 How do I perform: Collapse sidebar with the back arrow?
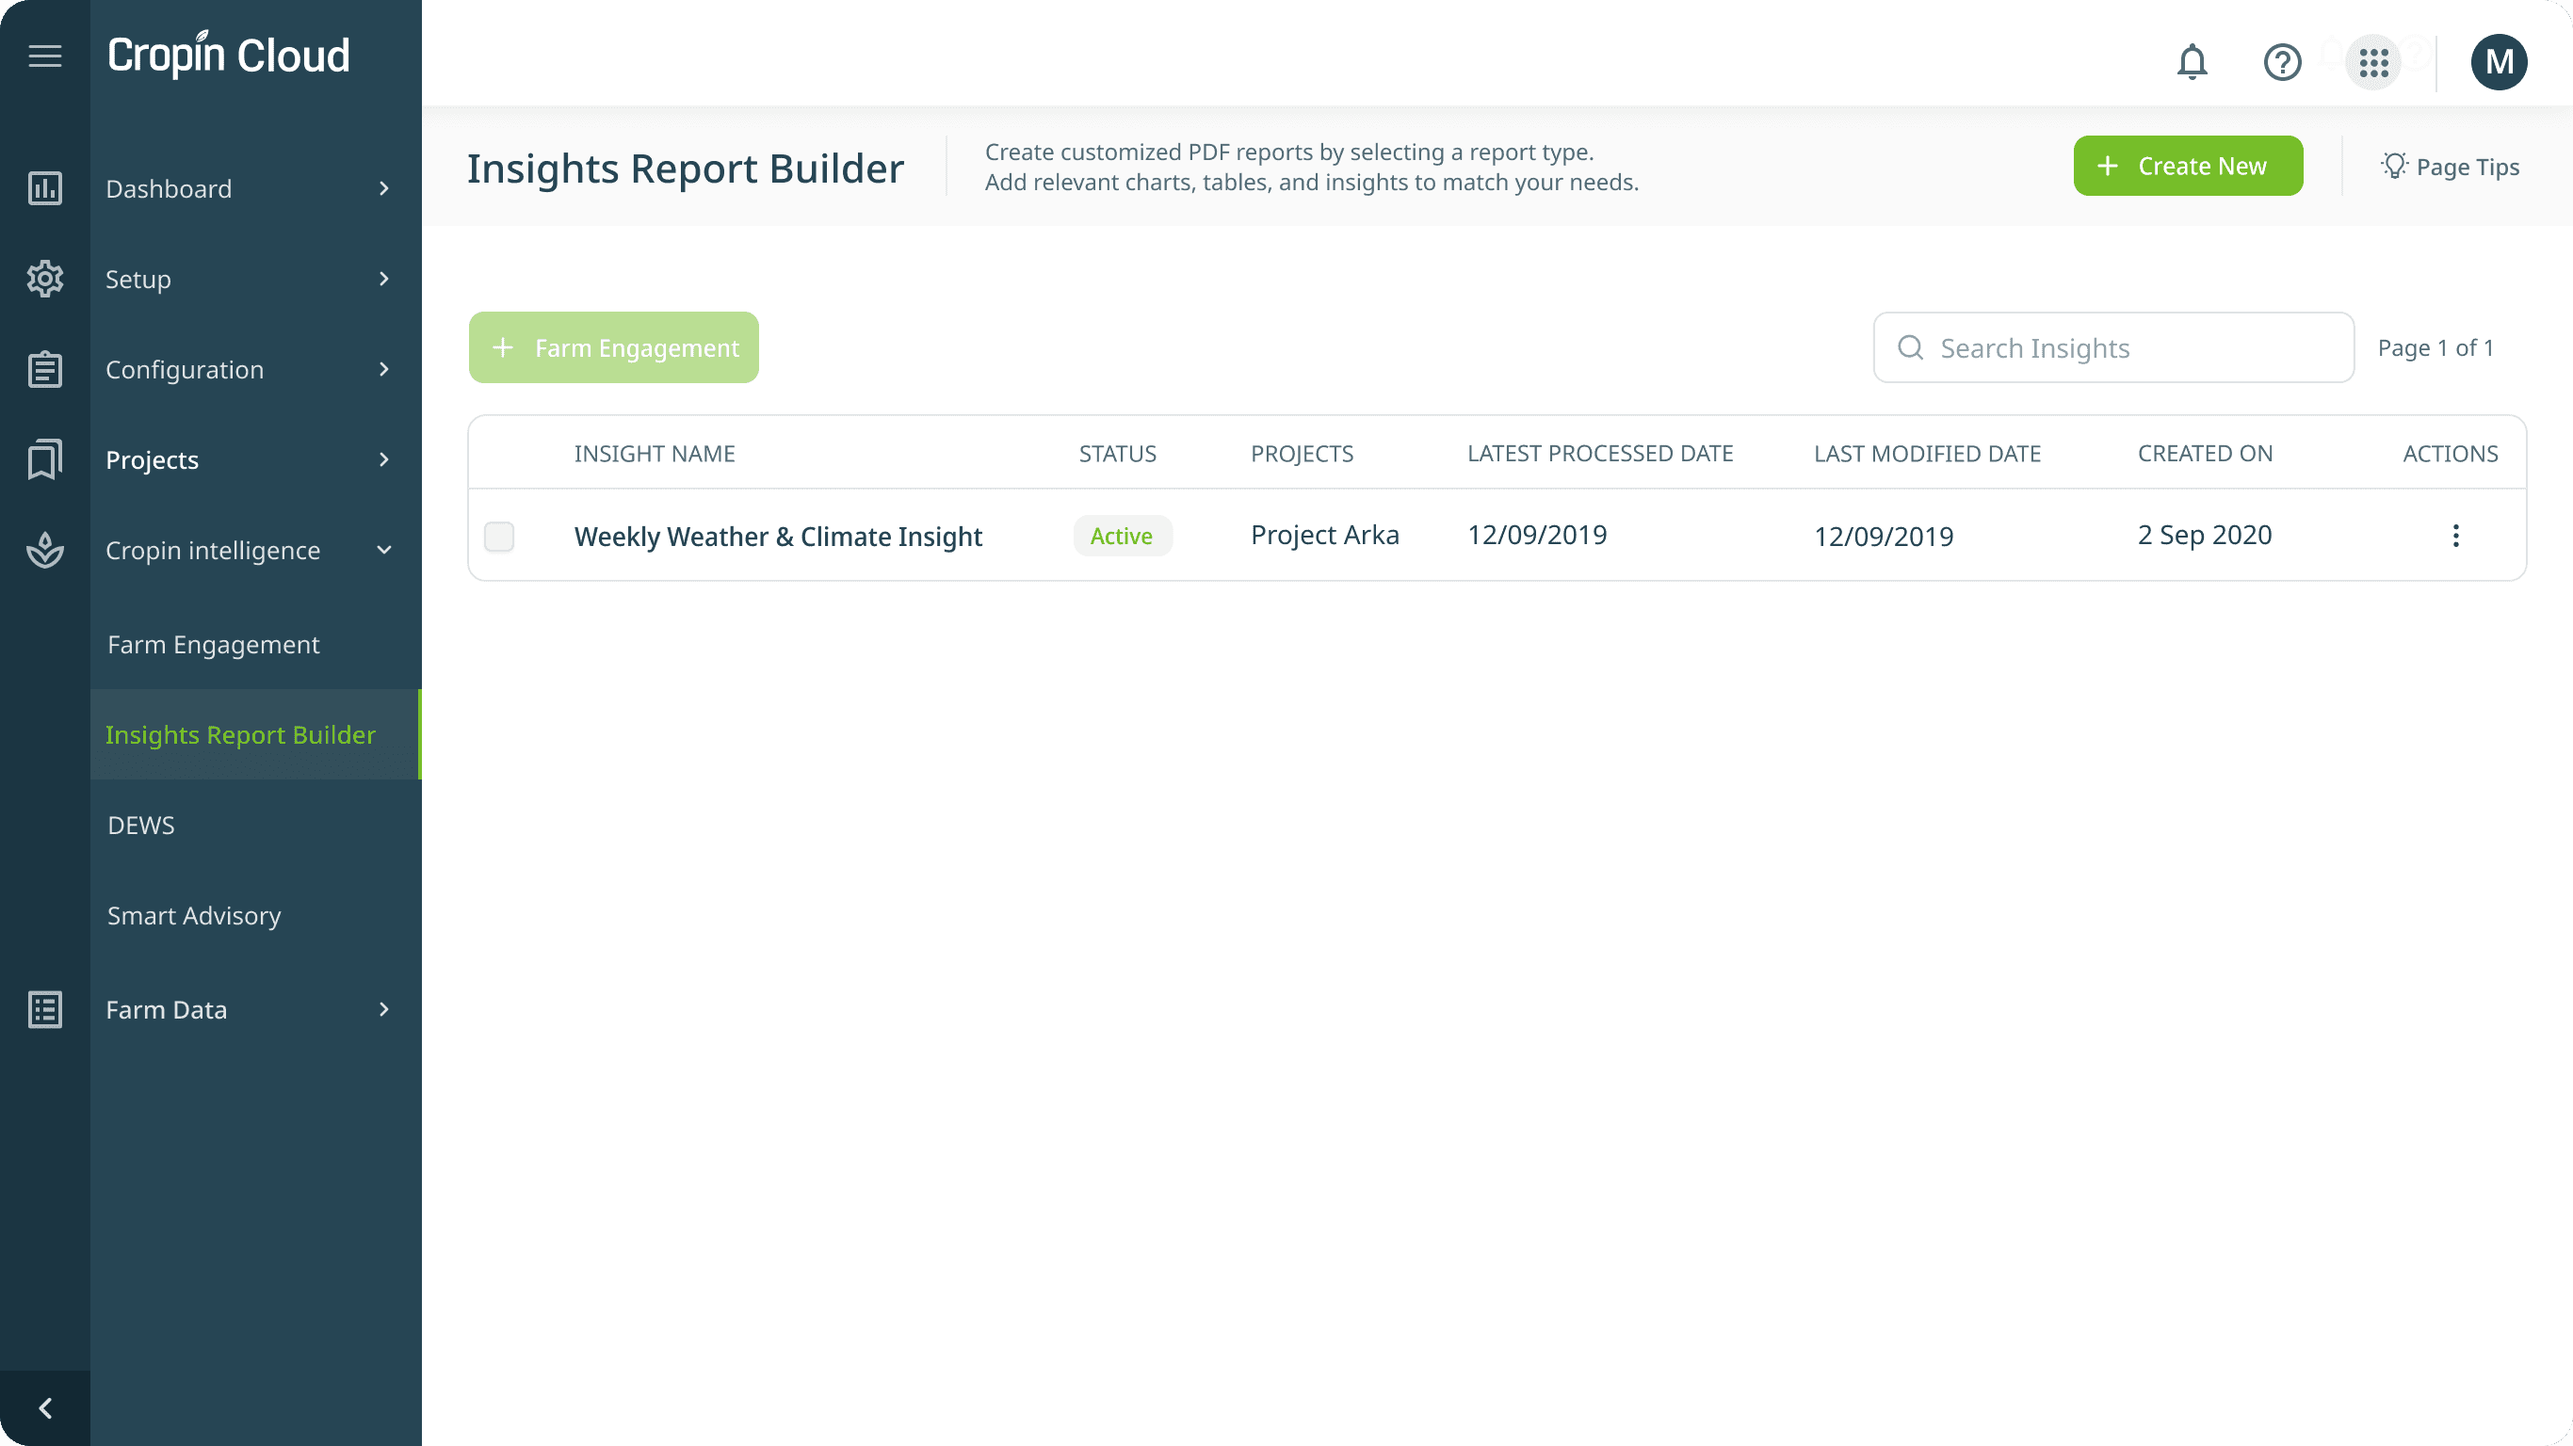coord(45,1408)
